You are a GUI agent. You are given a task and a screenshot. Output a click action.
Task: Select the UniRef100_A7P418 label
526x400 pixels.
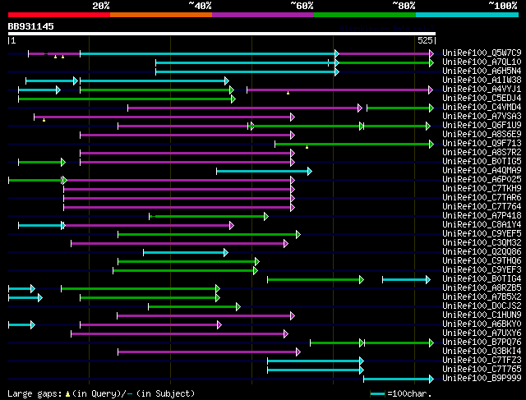pyautogui.click(x=482, y=216)
